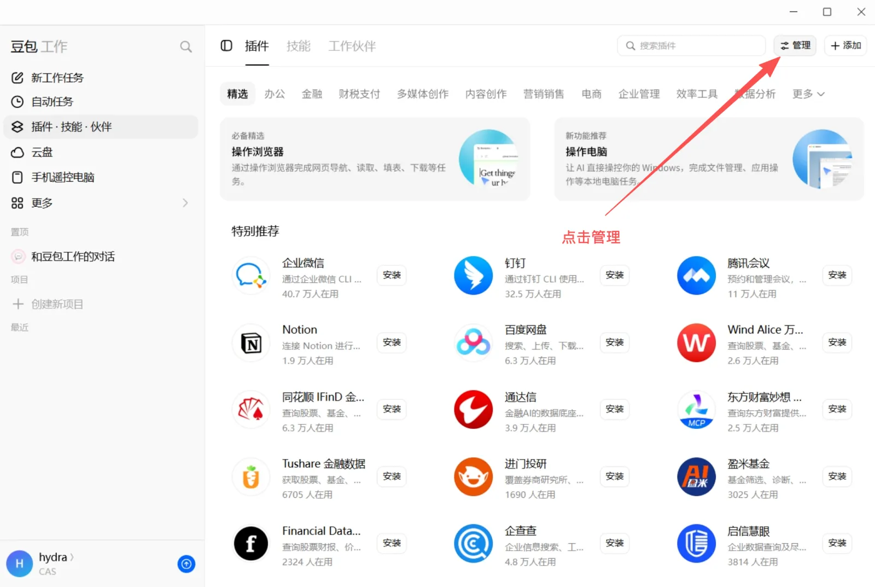Switch to the 工作伙伴 tab
875x587 pixels.
(x=352, y=46)
